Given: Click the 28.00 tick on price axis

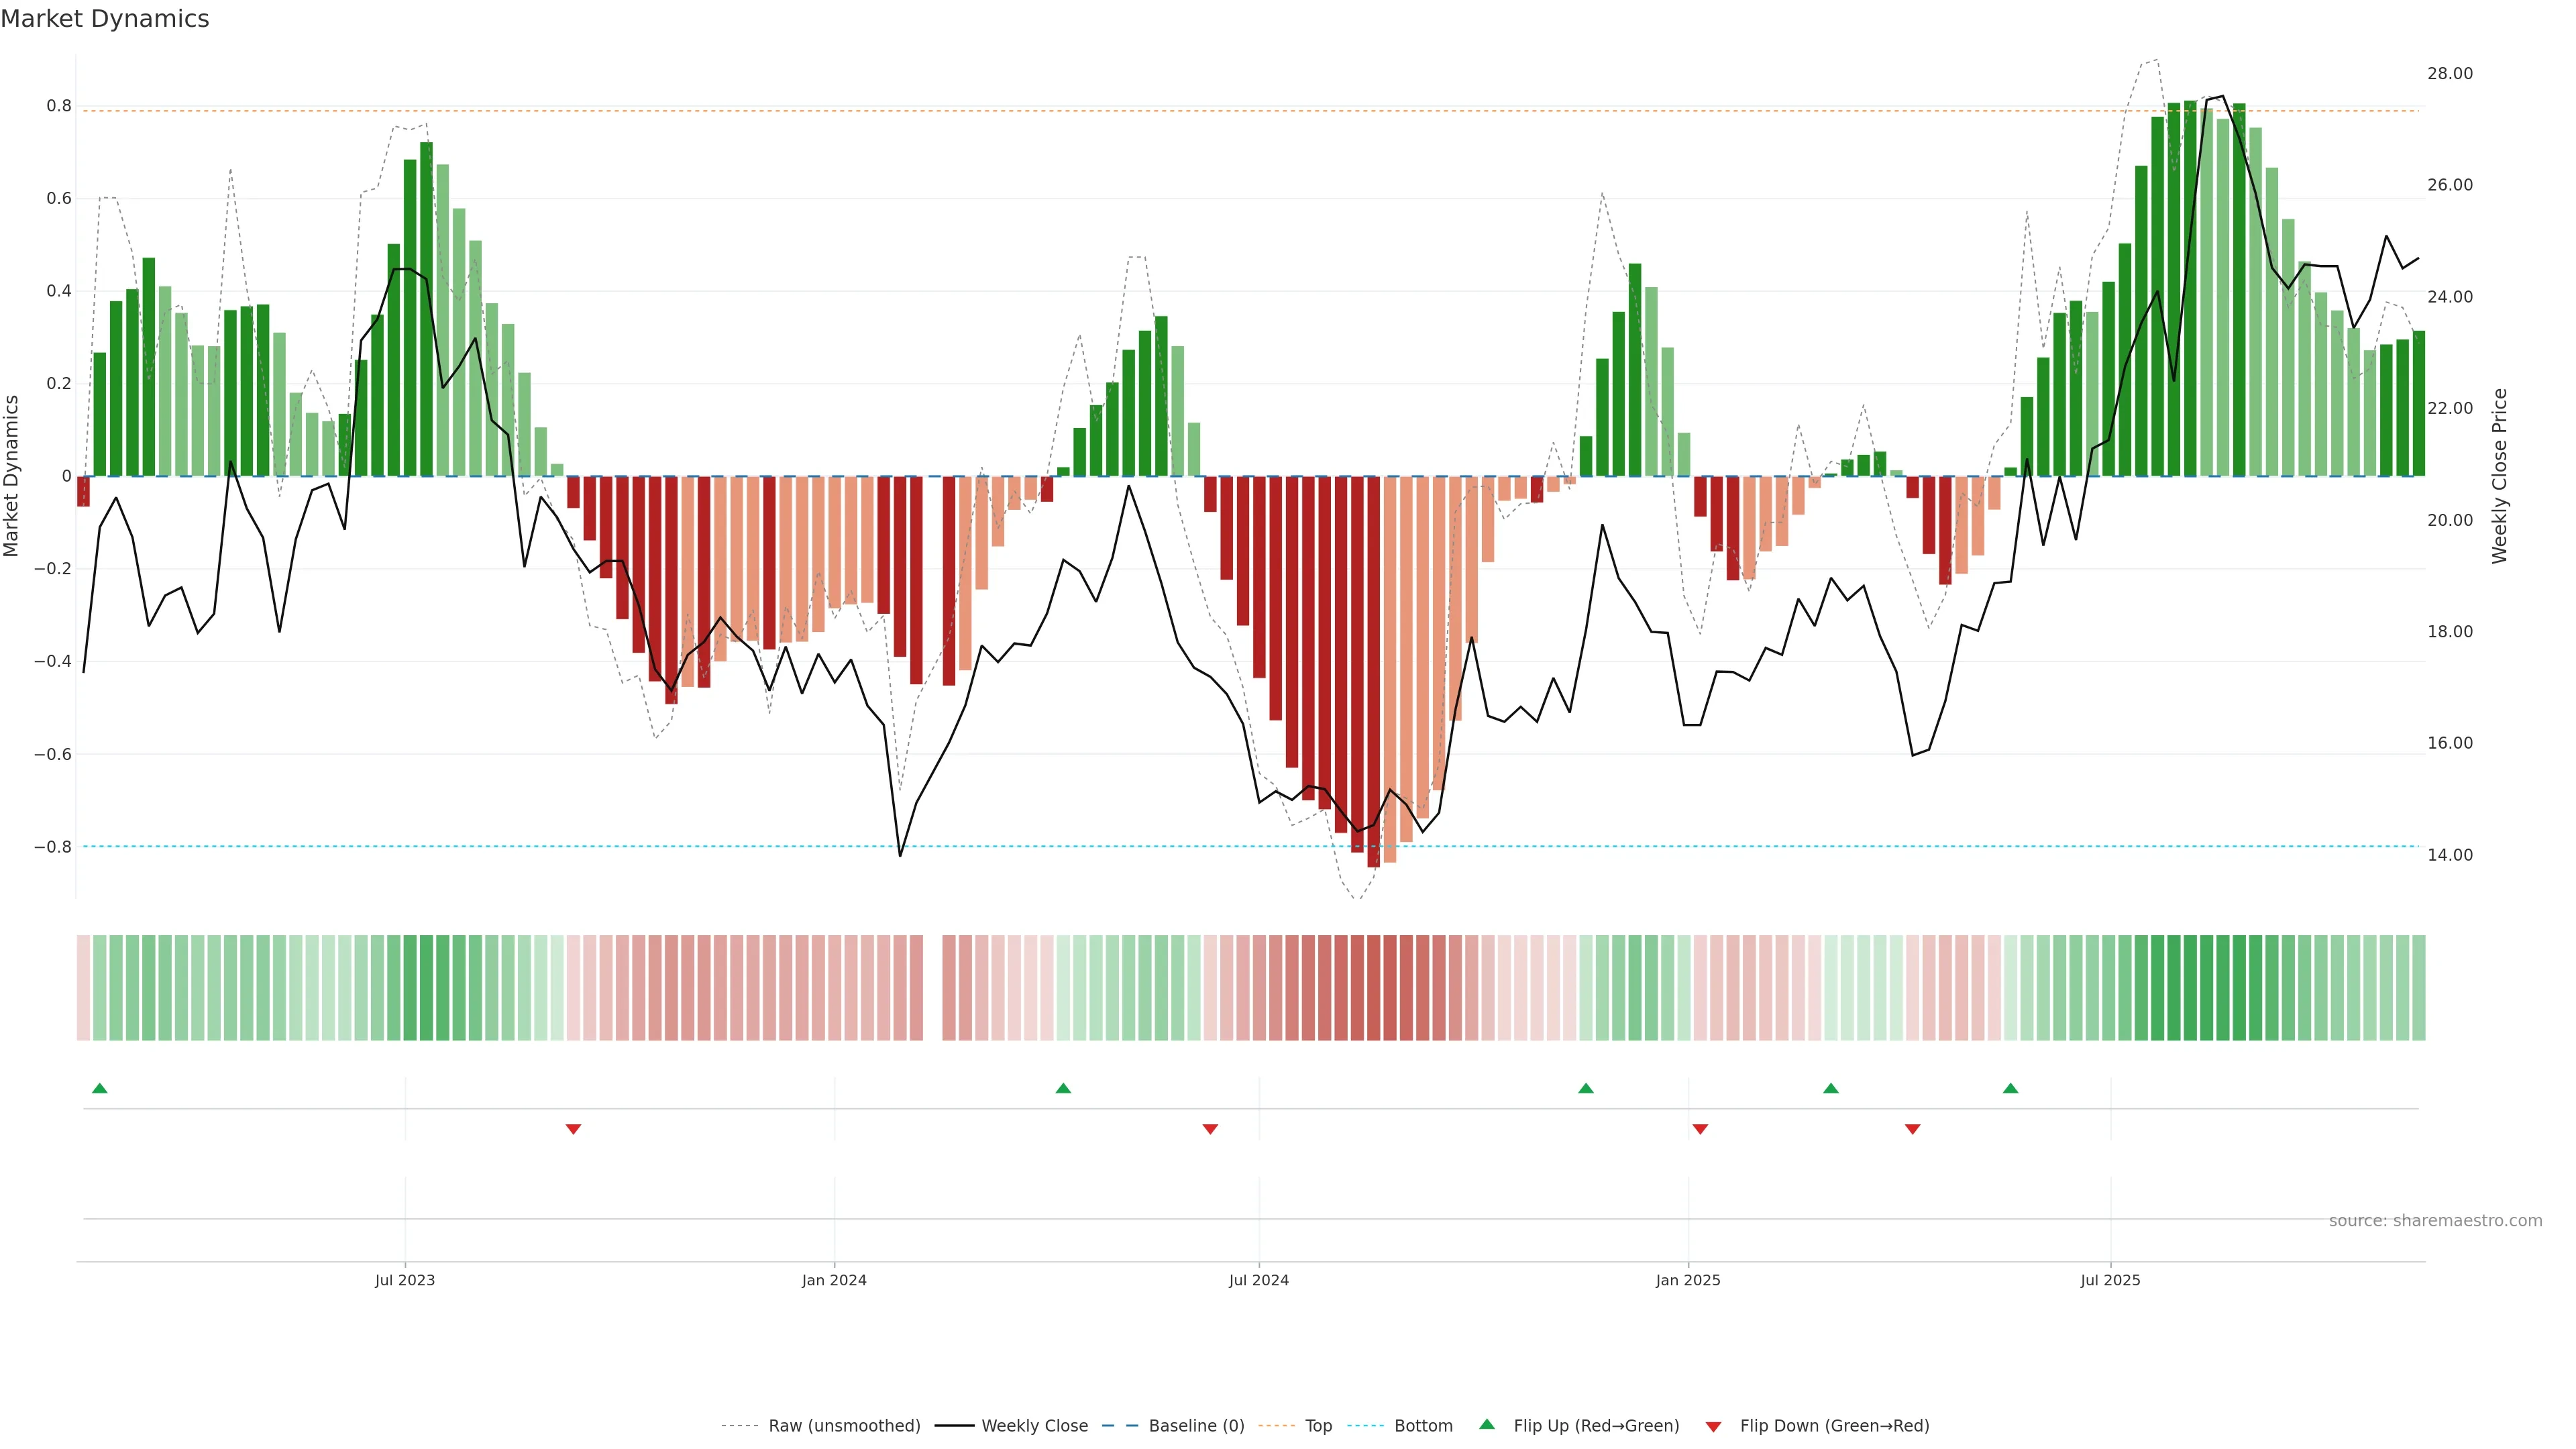Looking at the screenshot, I should point(2449,74).
